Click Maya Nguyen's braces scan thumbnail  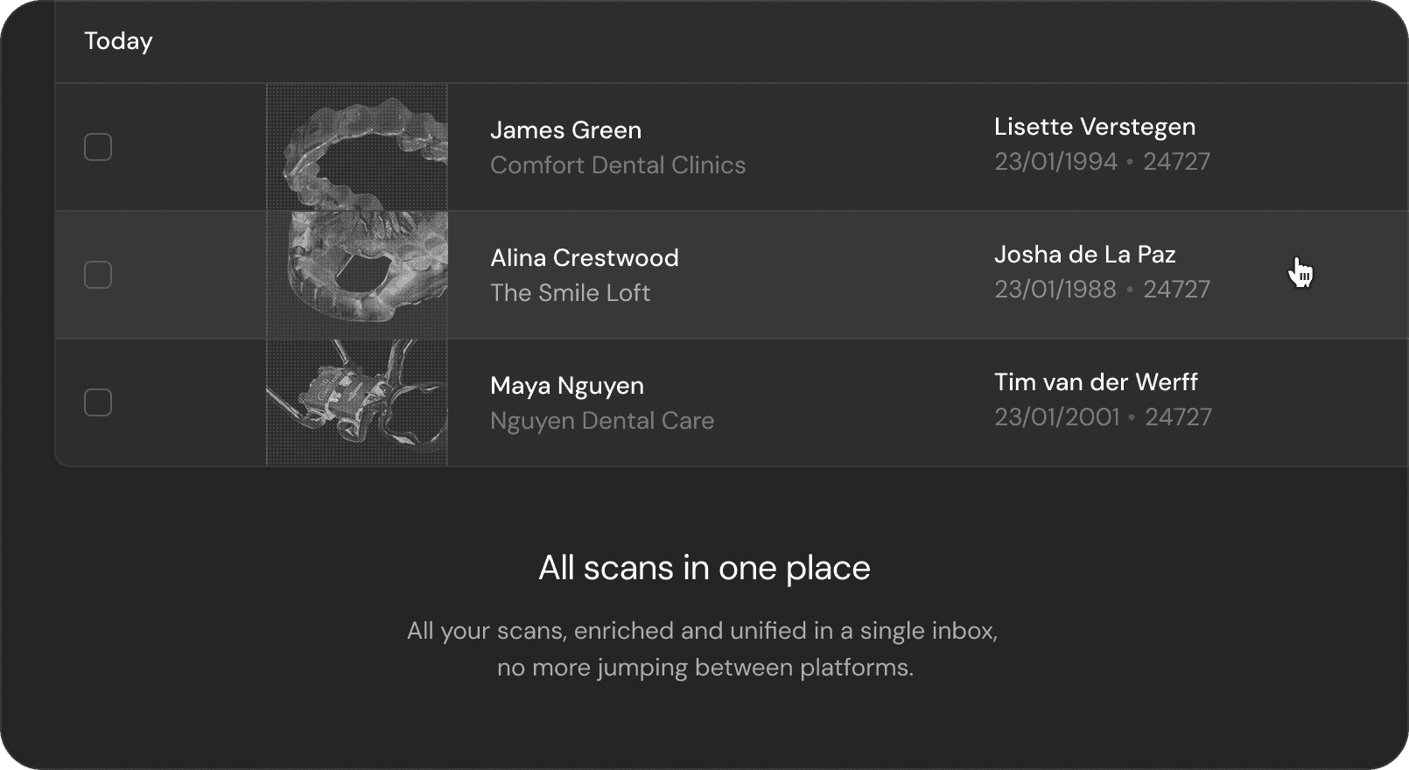356,402
